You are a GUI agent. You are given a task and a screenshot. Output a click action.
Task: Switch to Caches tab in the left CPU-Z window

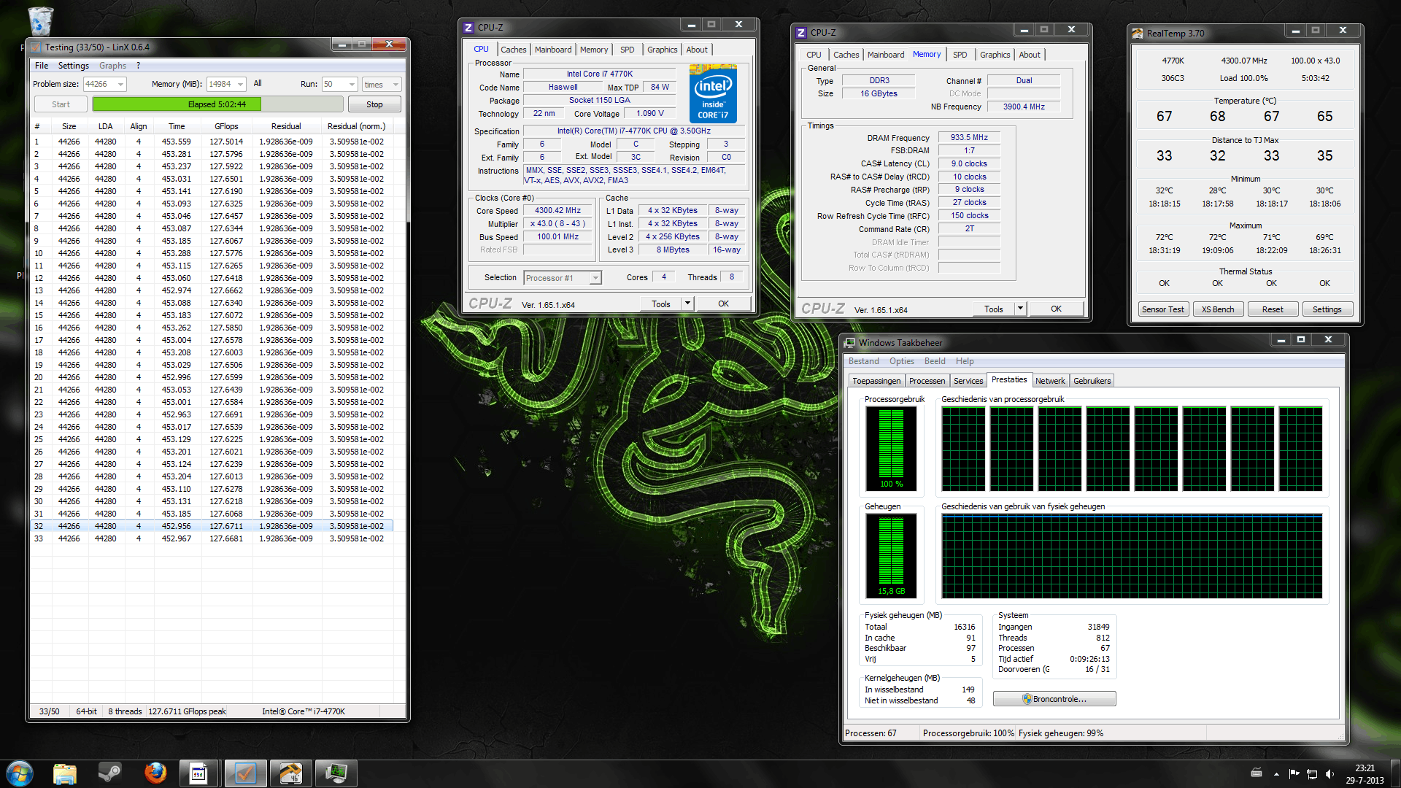(513, 50)
